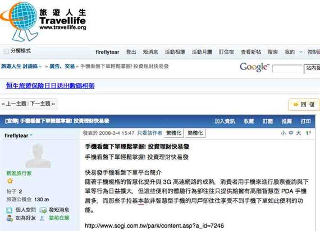
Task: Click the 加為好友 people icon
Action: (x=10, y=218)
